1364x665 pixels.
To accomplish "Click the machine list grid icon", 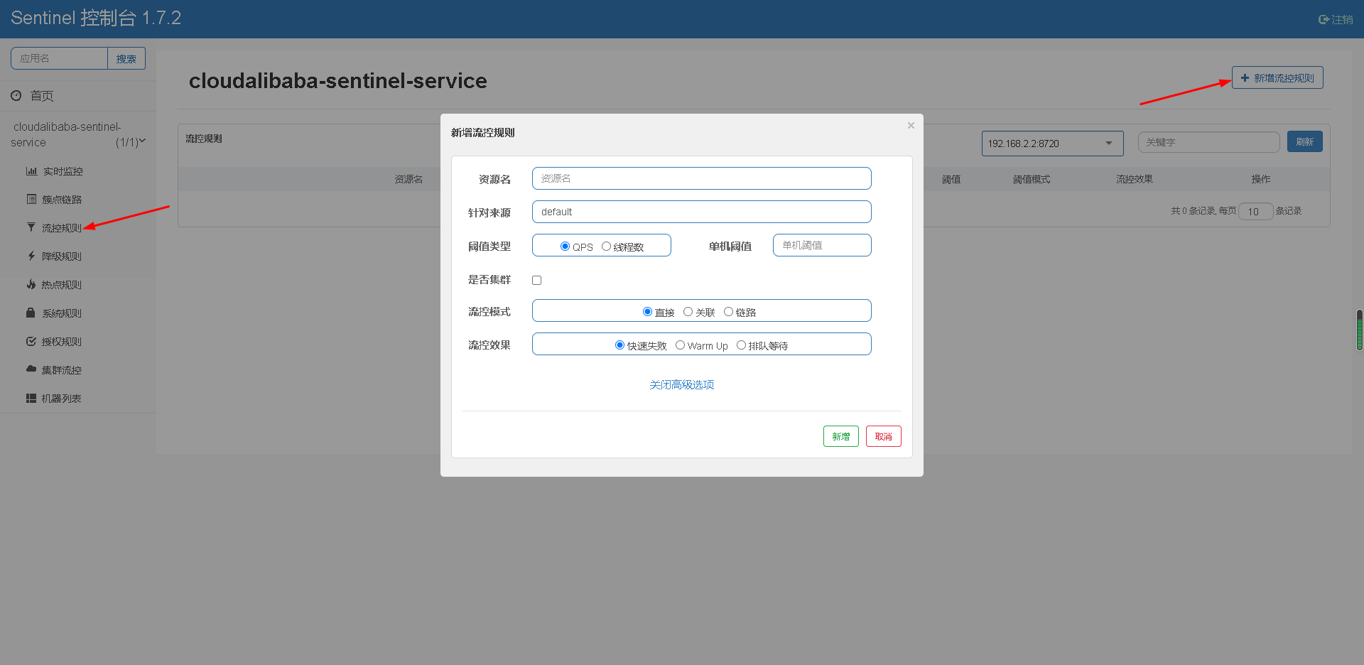I will click(x=31, y=399).
